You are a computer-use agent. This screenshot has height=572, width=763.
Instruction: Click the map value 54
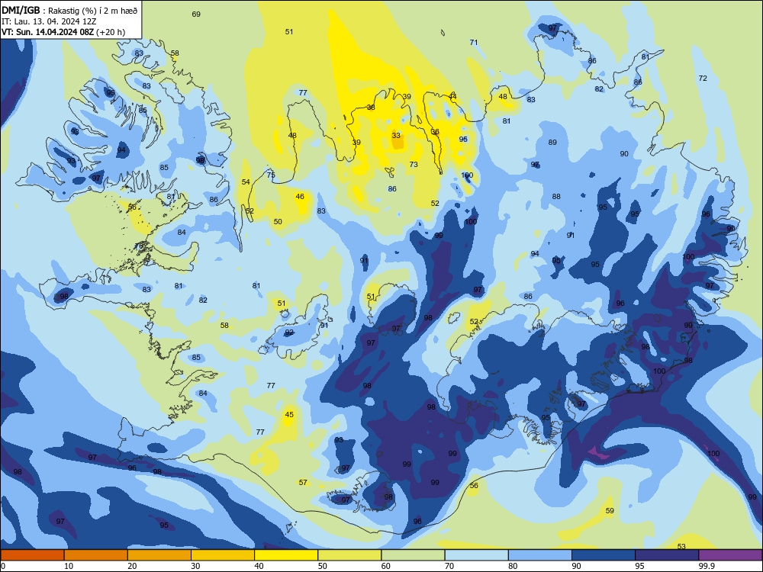click(x=246, y=182)
